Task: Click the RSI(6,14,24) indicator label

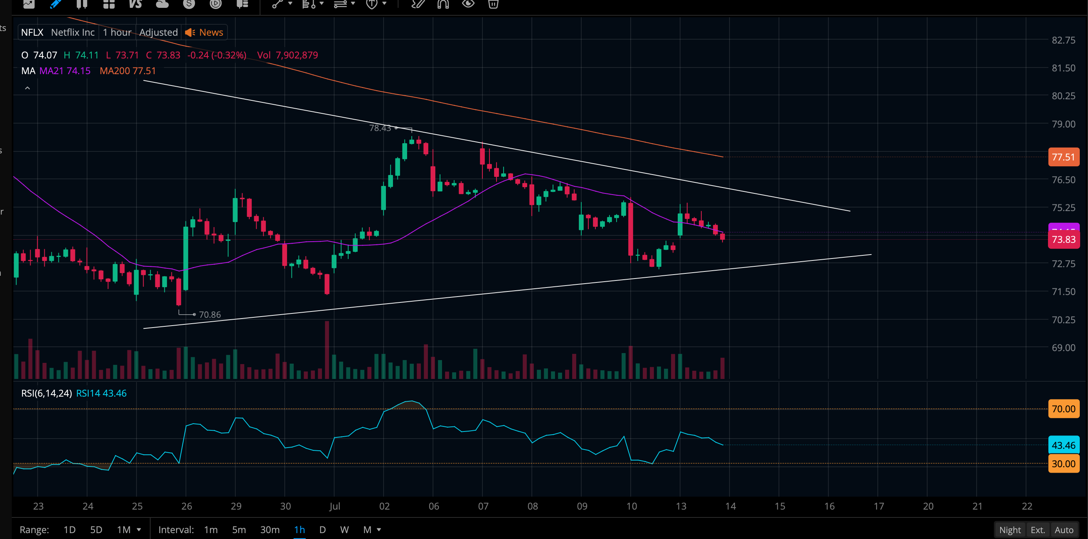Action: click(x=46, y=394)
